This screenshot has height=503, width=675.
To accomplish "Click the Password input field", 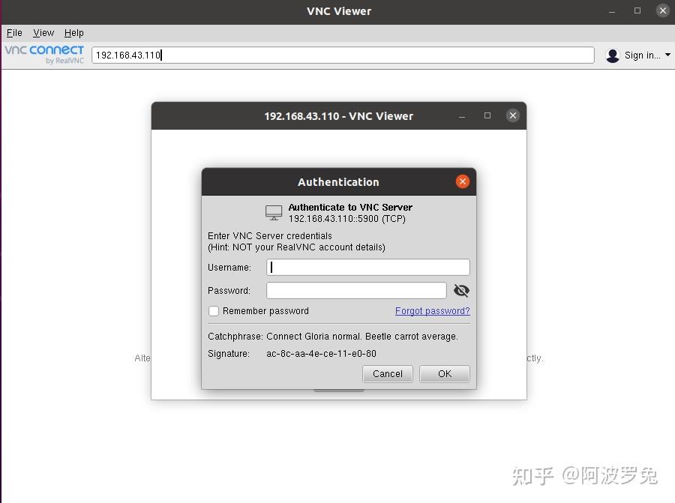I will pos(356,290).
